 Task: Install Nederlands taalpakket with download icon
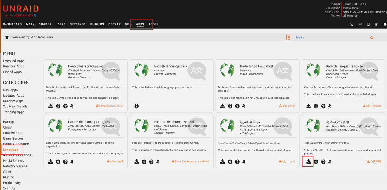(223, 106)
